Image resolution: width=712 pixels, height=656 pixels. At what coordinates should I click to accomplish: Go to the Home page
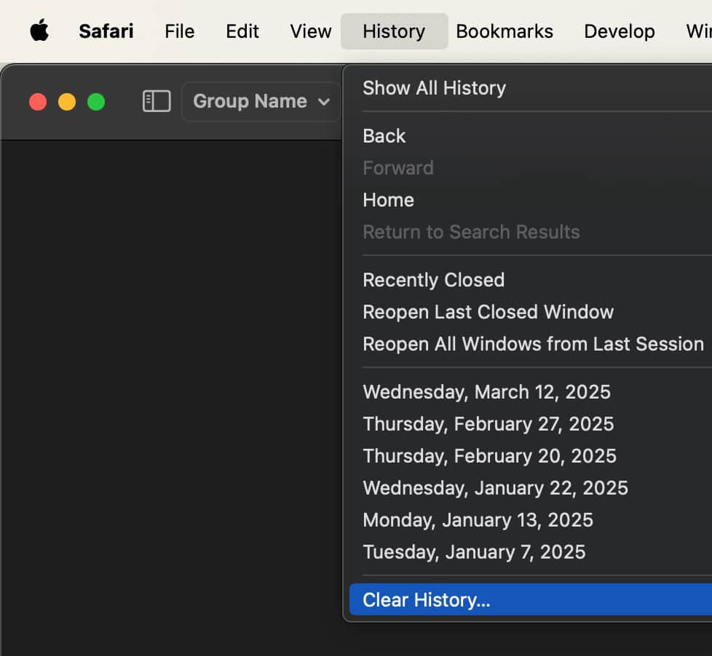(388, 199)
